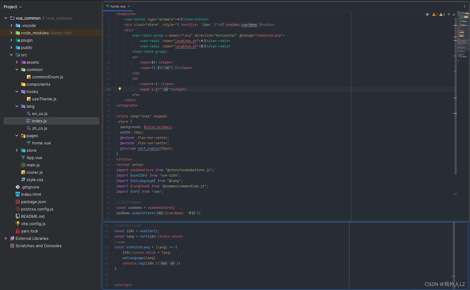Select README.md in project tree
Image resolution: width=470 pixels, height=290 pixels.
[33, 216]
